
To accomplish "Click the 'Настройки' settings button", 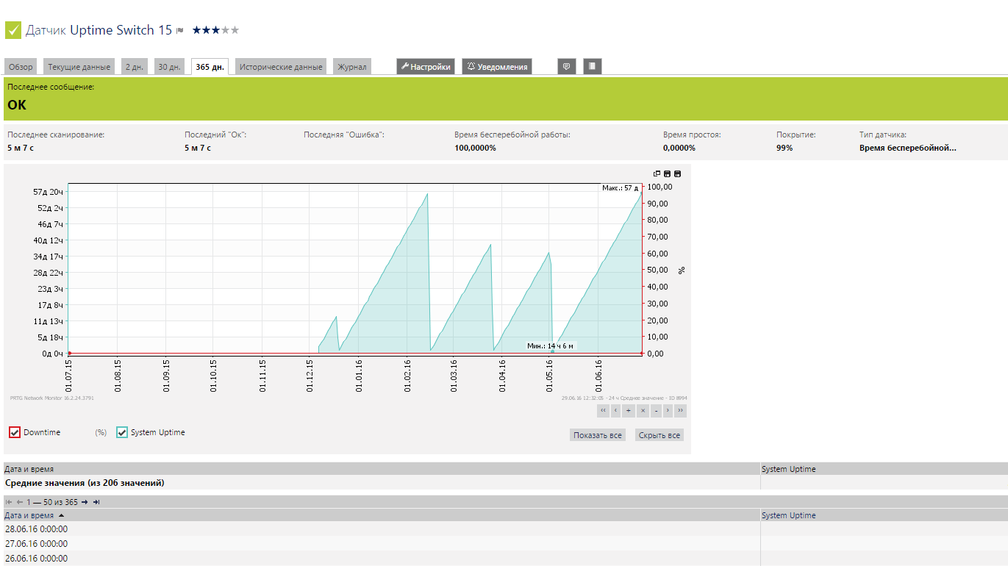I will (x=425, y=67).
